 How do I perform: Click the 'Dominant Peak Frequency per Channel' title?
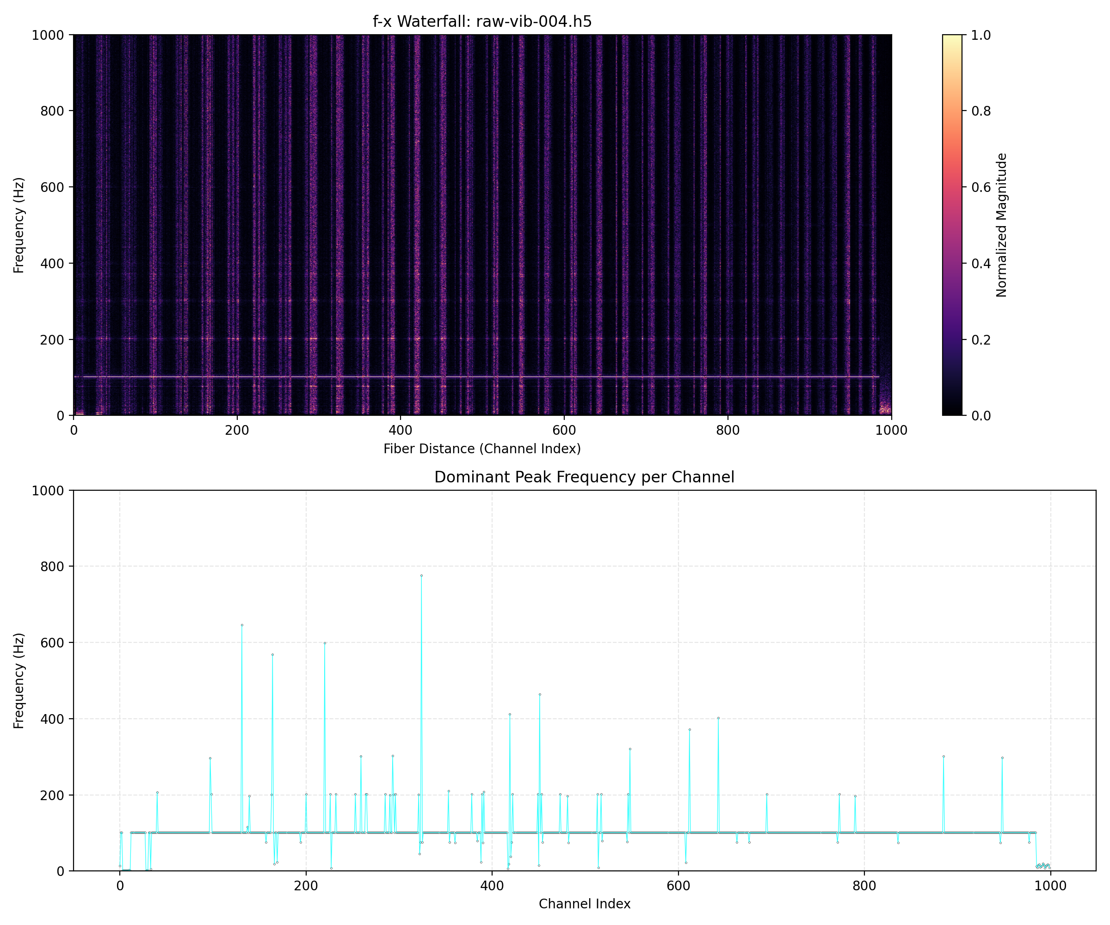pyautogui.click(x=584, y=477)
